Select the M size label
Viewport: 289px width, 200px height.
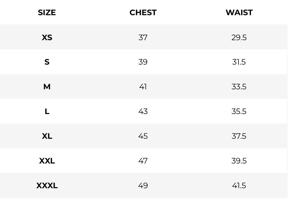coord(47,87)
